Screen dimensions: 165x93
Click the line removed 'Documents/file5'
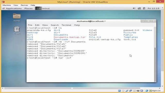pyautogui.click(x=47, y=44)
